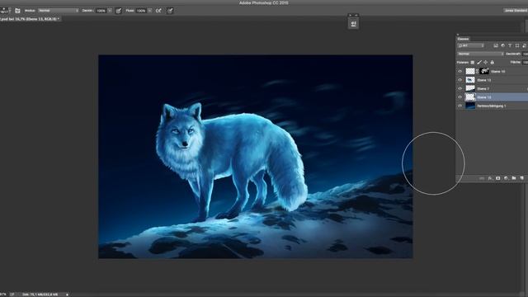Lock image pixels (brush icon)
The width and height of the screenshot is (528, 297).
click(x=479, y=63)
